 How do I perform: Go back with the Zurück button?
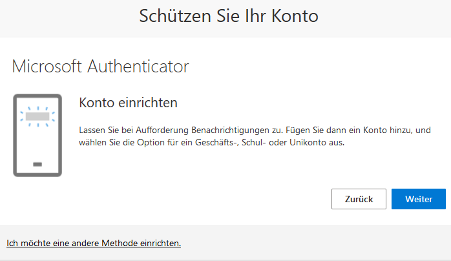click(x=359, y=199)
